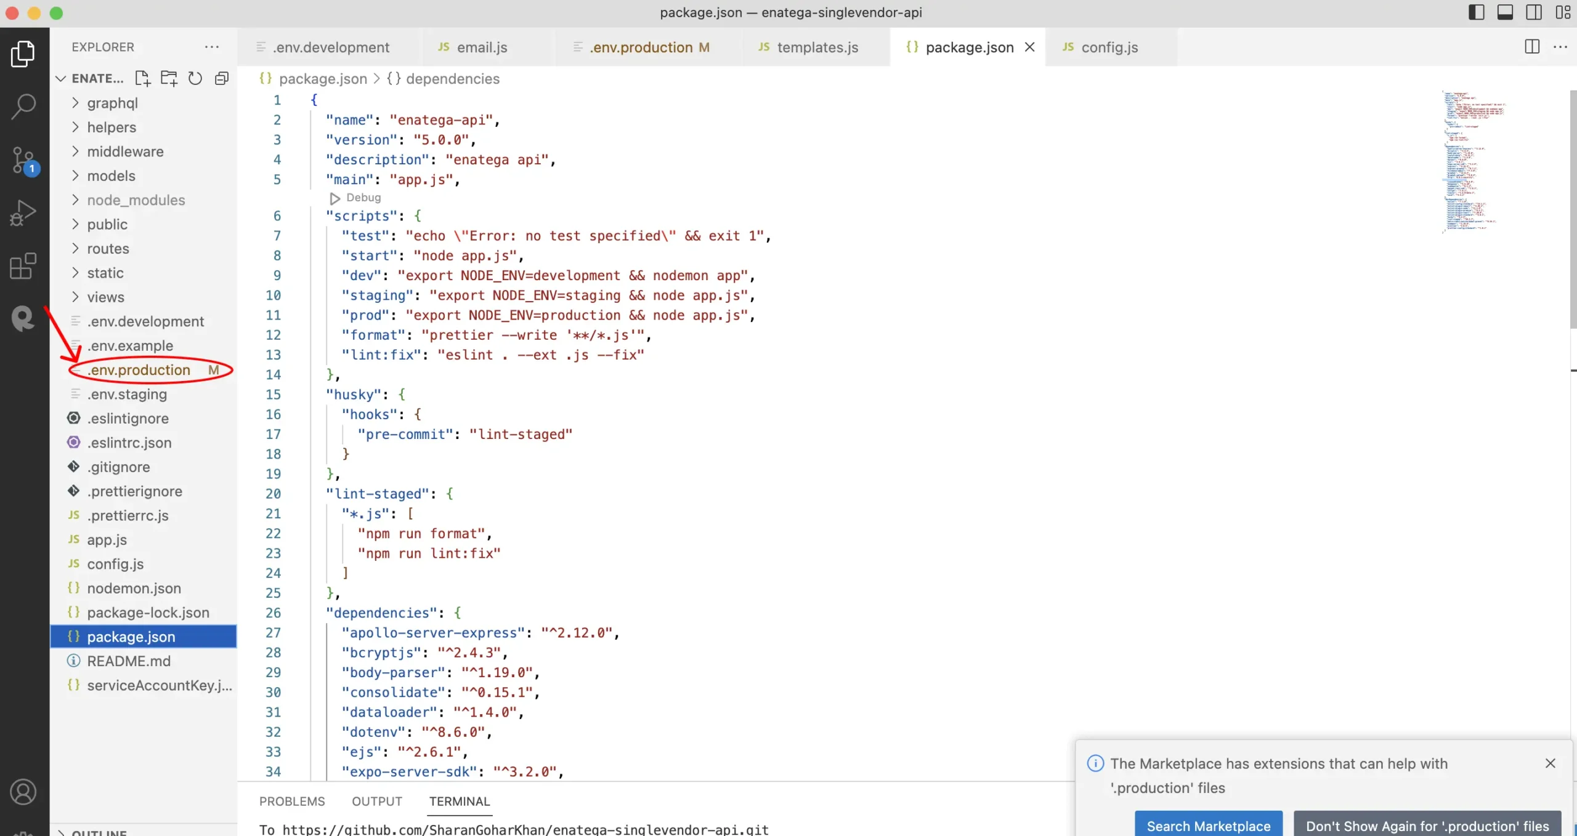
Task: Toggle the bottom panel layout button
Action: pyautogui.click(x=1505, y=12)
